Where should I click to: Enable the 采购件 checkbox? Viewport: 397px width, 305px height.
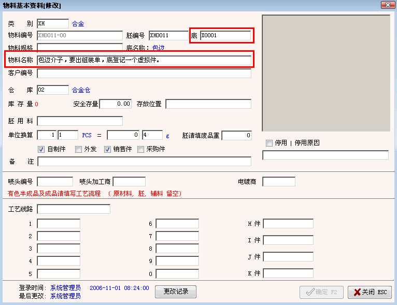(141, 149)
